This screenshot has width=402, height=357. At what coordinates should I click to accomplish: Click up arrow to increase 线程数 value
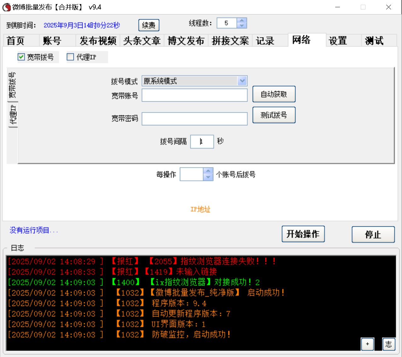coord(241,20)
